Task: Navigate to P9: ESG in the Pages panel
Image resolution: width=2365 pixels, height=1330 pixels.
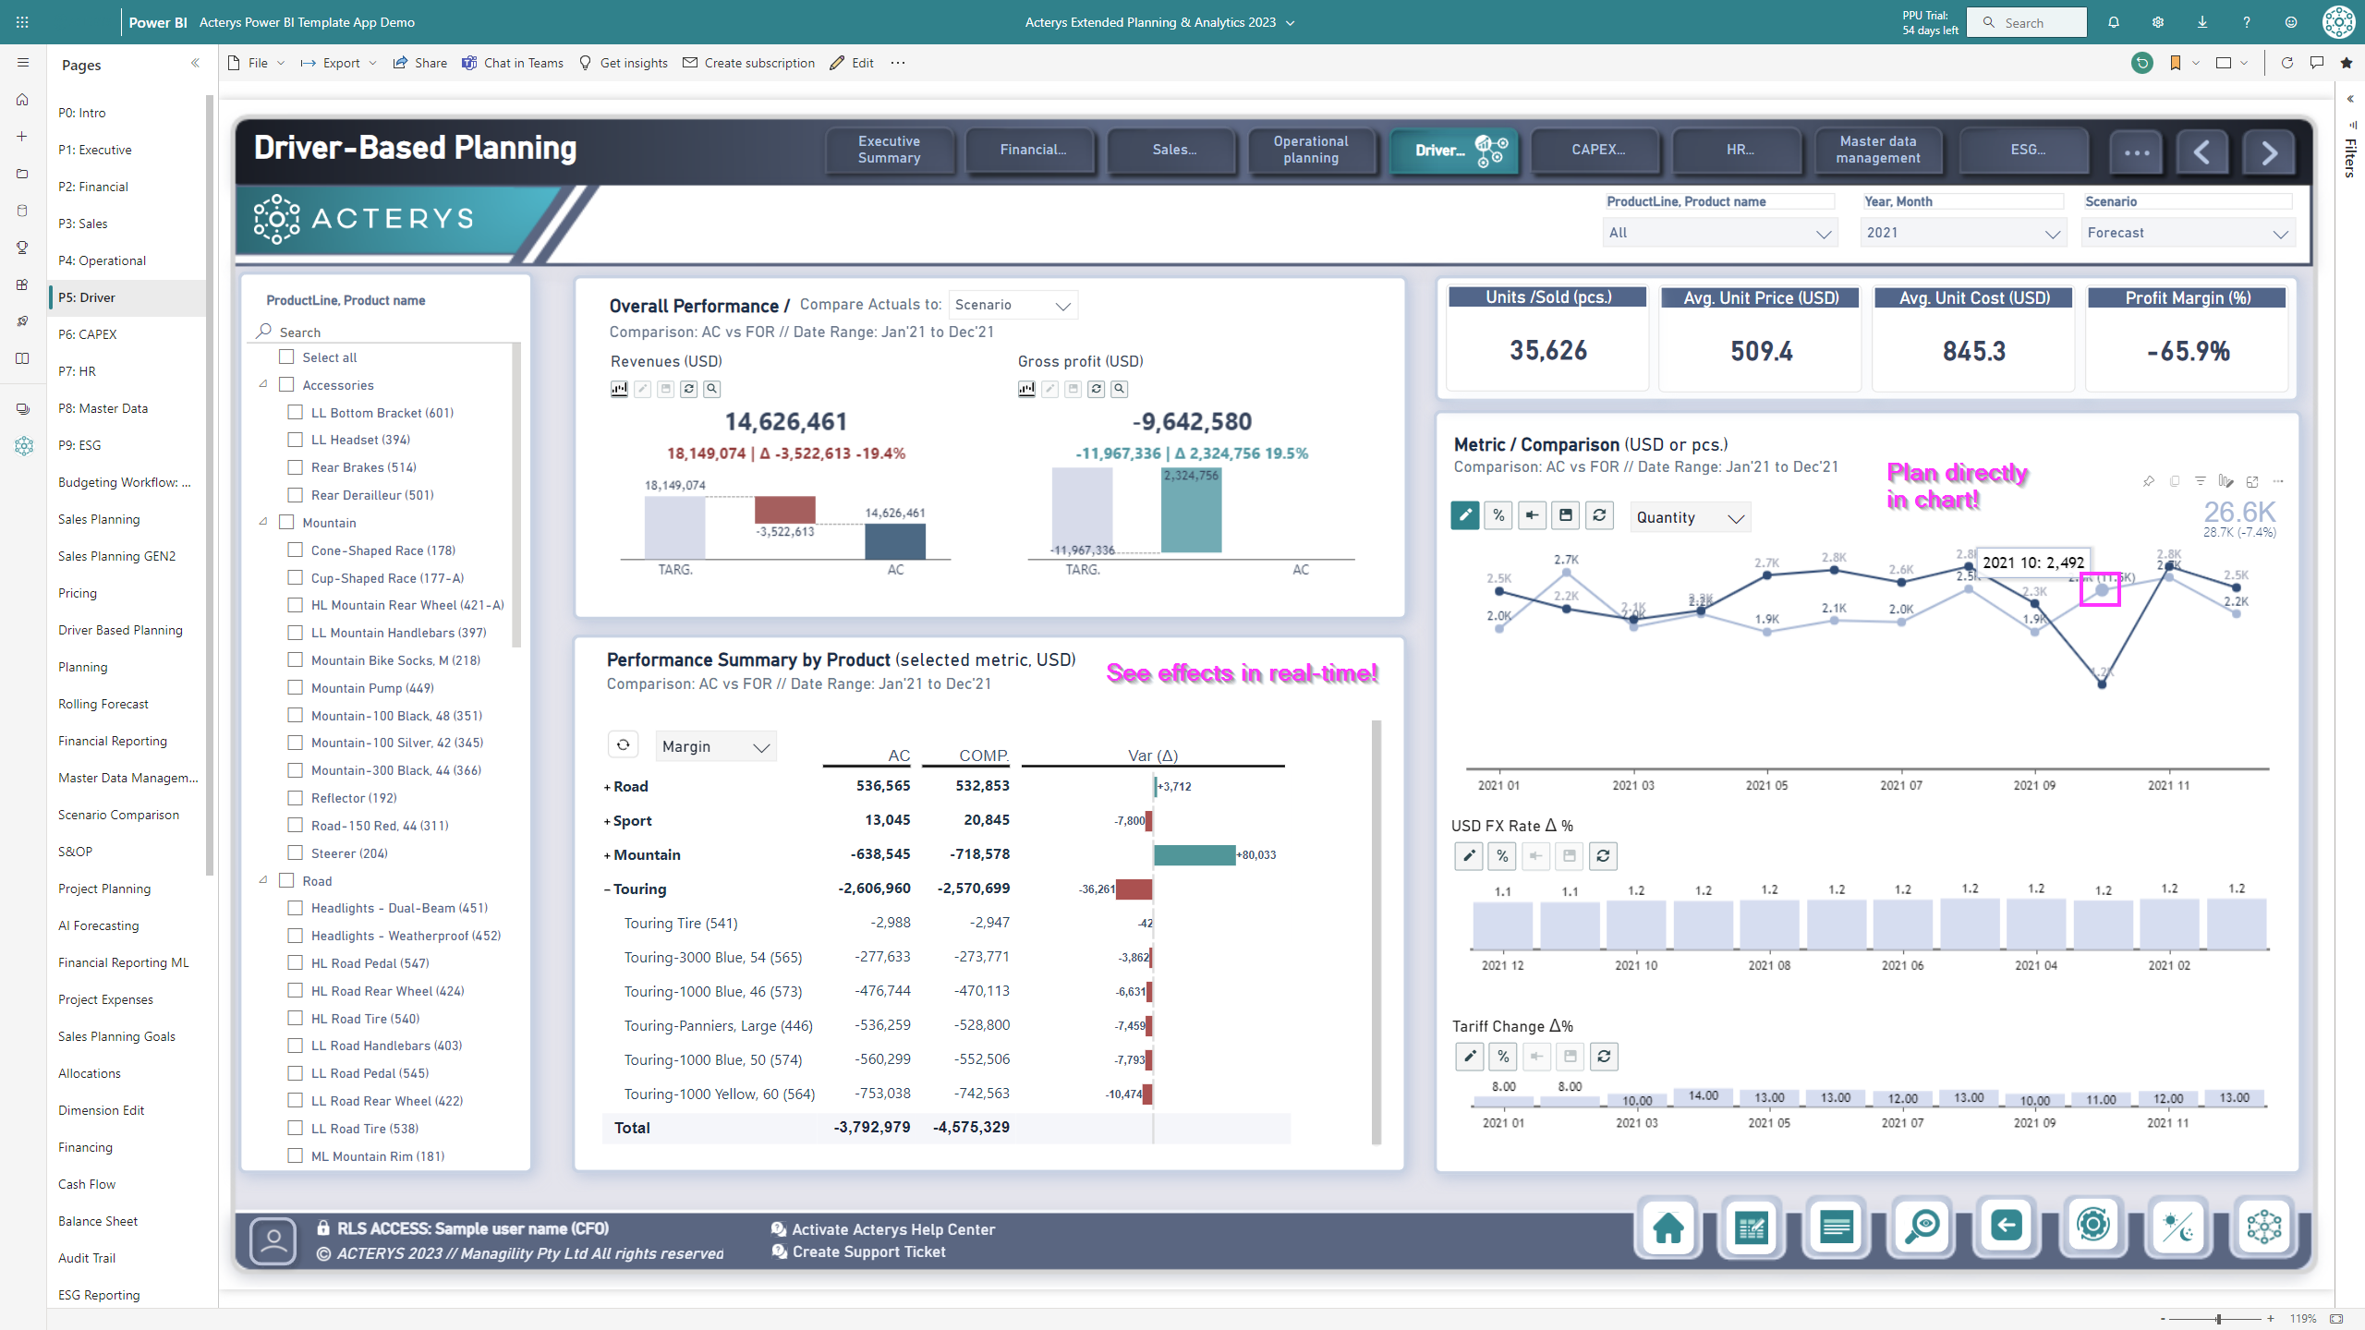Action: coord(81,445)
